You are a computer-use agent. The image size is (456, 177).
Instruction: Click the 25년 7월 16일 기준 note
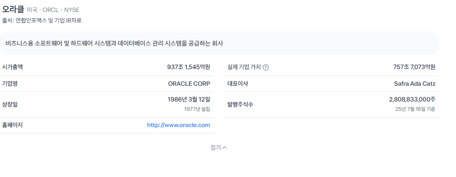click(x=415, y=109)
